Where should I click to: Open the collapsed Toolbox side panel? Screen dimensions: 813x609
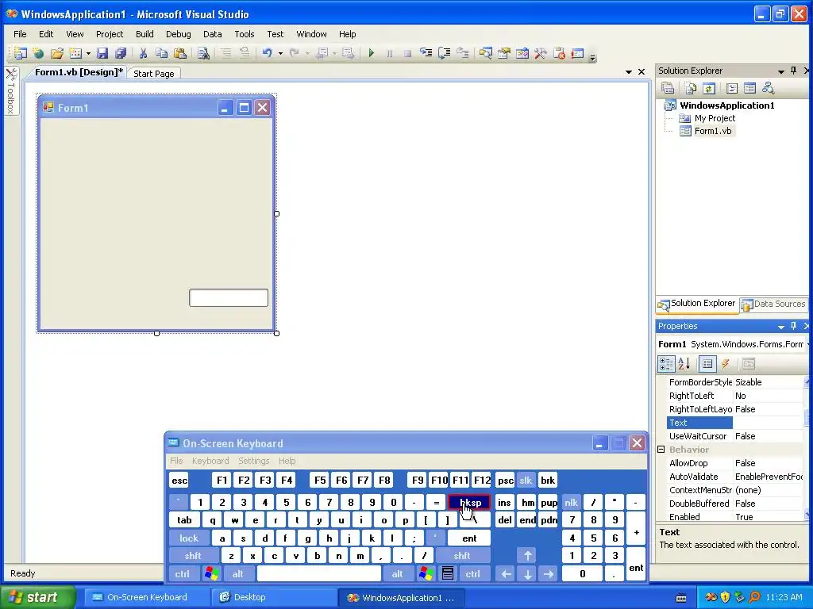point(11,91)
